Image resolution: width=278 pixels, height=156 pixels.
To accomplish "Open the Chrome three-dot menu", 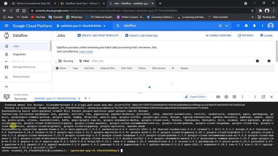I will pyautogui.click(x=274, y=10).
